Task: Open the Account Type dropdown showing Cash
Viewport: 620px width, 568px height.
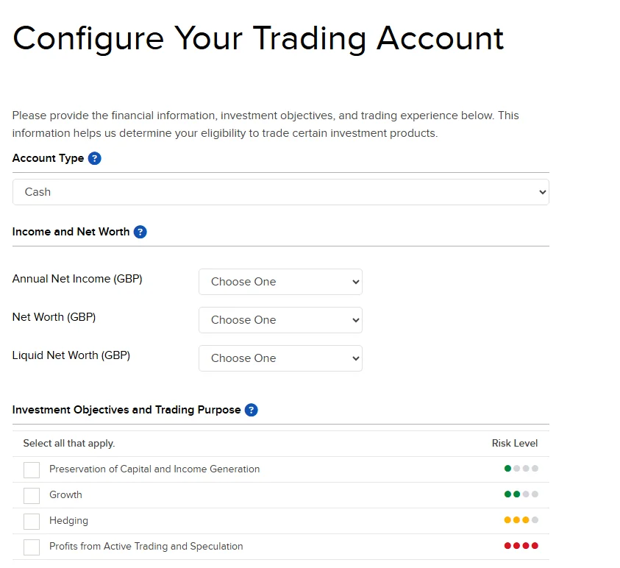Action: pyautogui.click(x=280, y=192)
